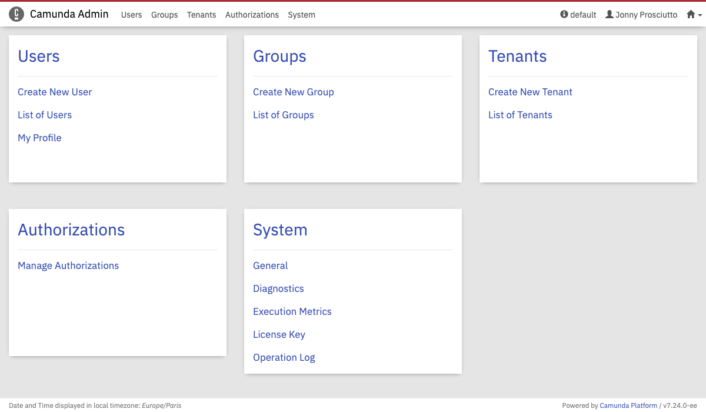Go to My Profile
Viewport: 706px width, 412px height.
[39, 138]
